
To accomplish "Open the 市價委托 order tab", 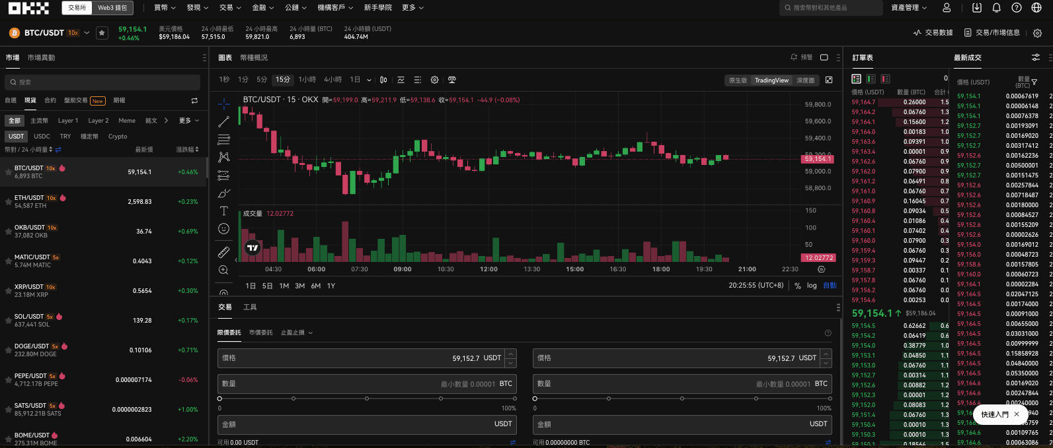I will pyautogui.click(x=260, y=333).
